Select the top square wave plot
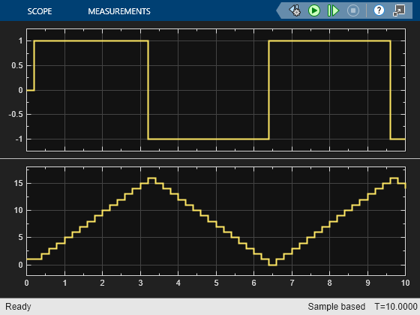 [x=216, y=90]
